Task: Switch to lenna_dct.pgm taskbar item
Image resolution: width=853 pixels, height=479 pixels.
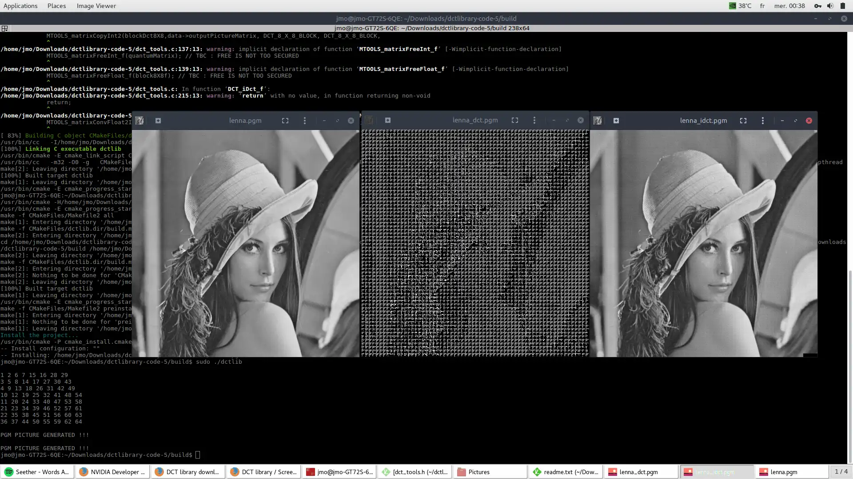Action: point(641,472)
